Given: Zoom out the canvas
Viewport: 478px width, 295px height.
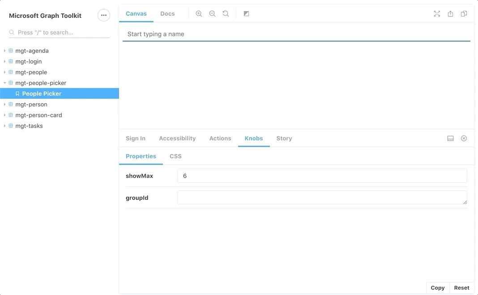Looking at the screenshot, I should 212,14.
